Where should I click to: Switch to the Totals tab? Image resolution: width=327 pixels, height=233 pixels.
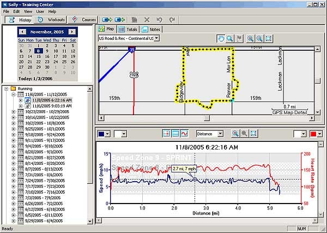128,29
